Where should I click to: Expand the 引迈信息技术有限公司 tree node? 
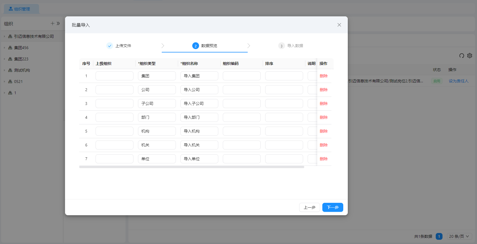click(x=5, y=36)
